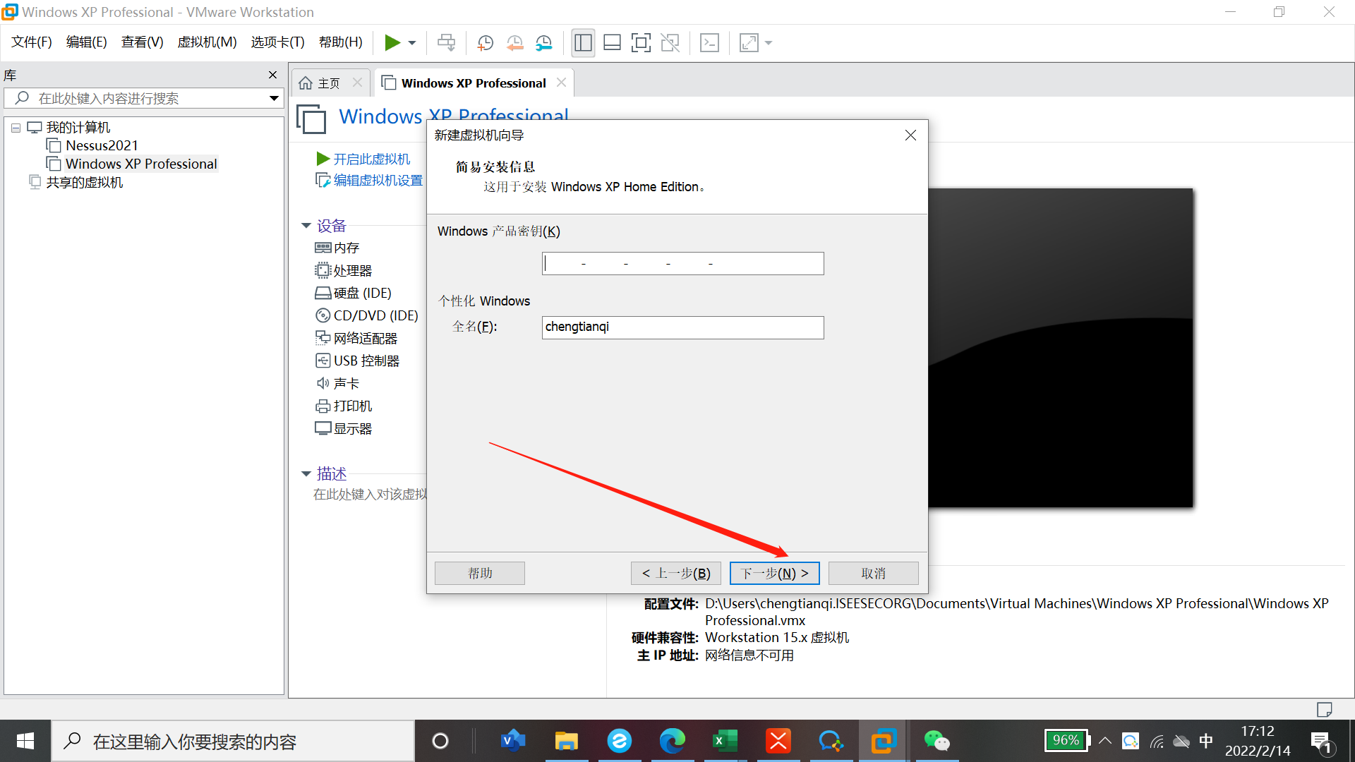Open the console view toolbar icon
Viewport: 1355px width, 762px height.
point(709,43)
